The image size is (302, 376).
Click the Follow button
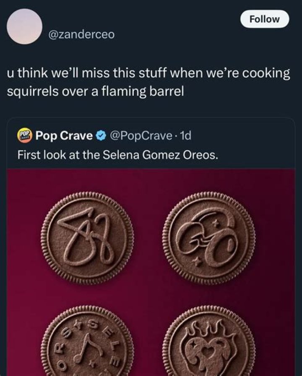tap(265, 19)
